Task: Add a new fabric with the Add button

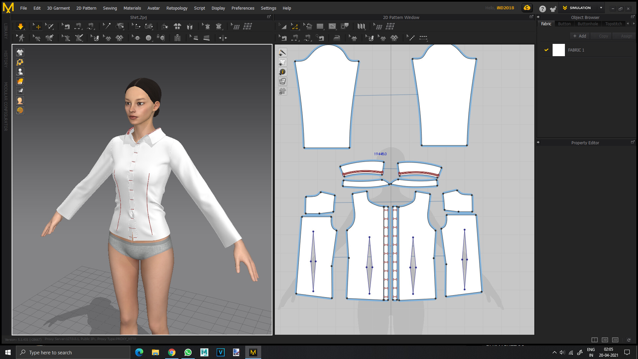Action: tap(580, 36)
